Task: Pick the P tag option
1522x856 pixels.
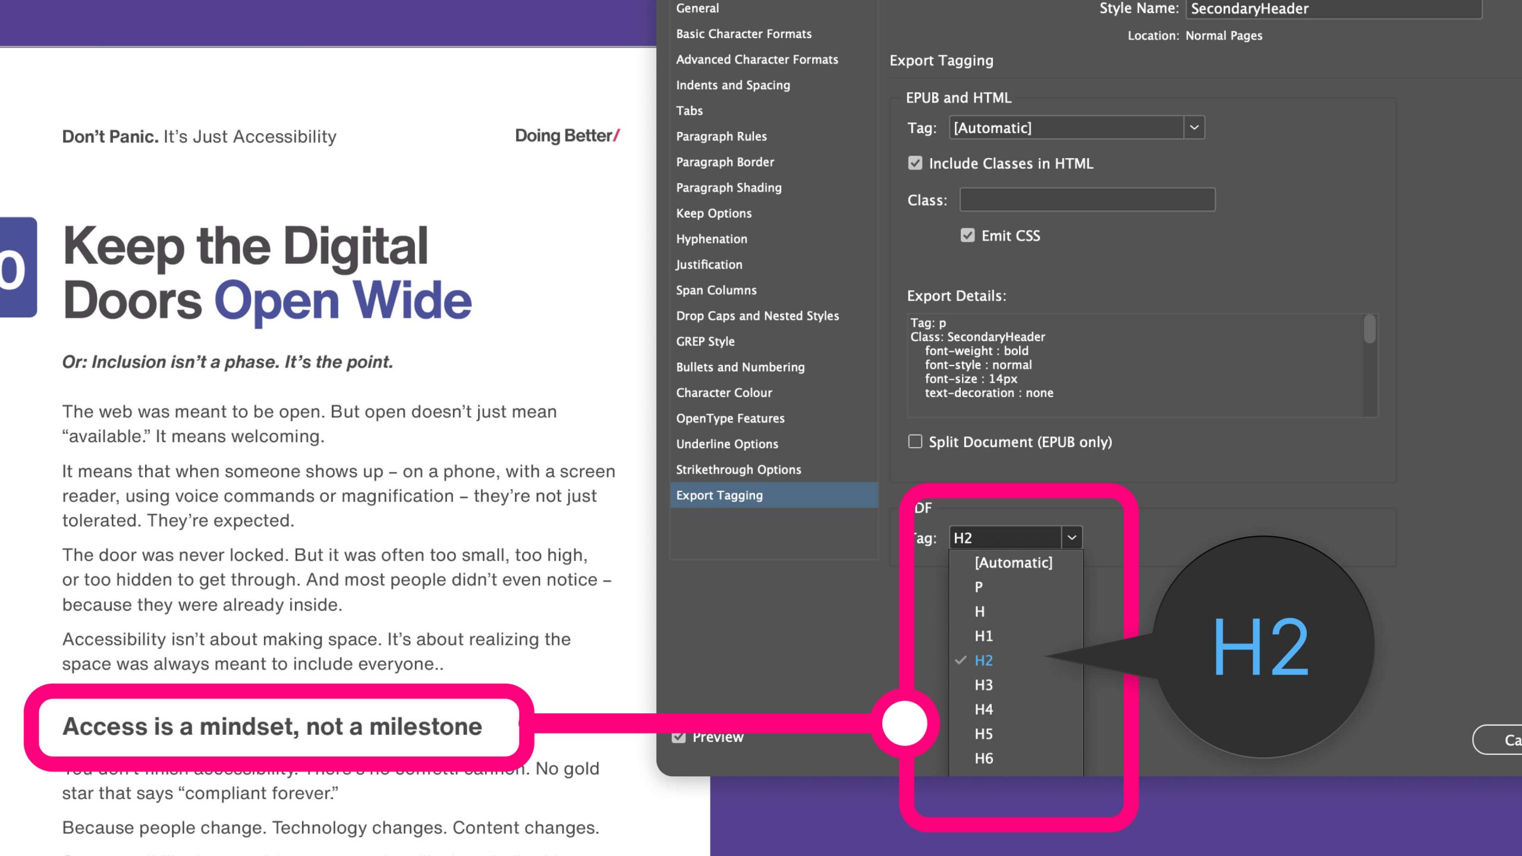Action: pos(979,587)
